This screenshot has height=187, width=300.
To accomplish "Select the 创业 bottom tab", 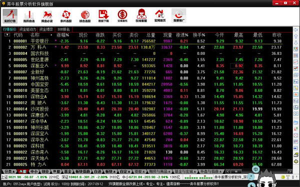I will point(45,172).
